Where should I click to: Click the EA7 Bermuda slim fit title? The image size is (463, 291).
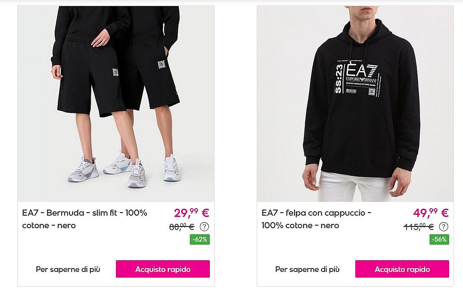point(85,219)
